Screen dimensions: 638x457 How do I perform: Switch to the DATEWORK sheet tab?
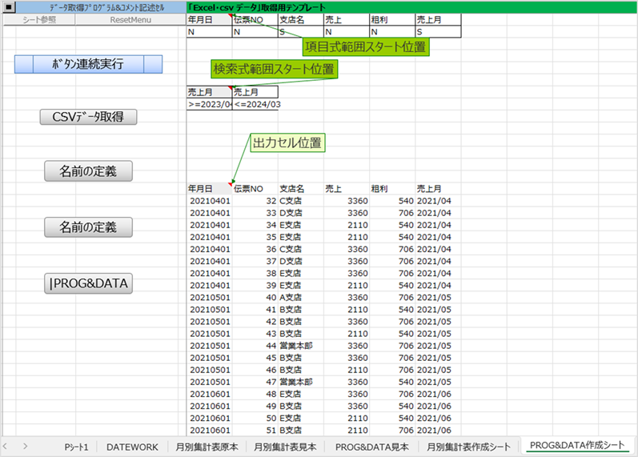(x=132, y=447)
